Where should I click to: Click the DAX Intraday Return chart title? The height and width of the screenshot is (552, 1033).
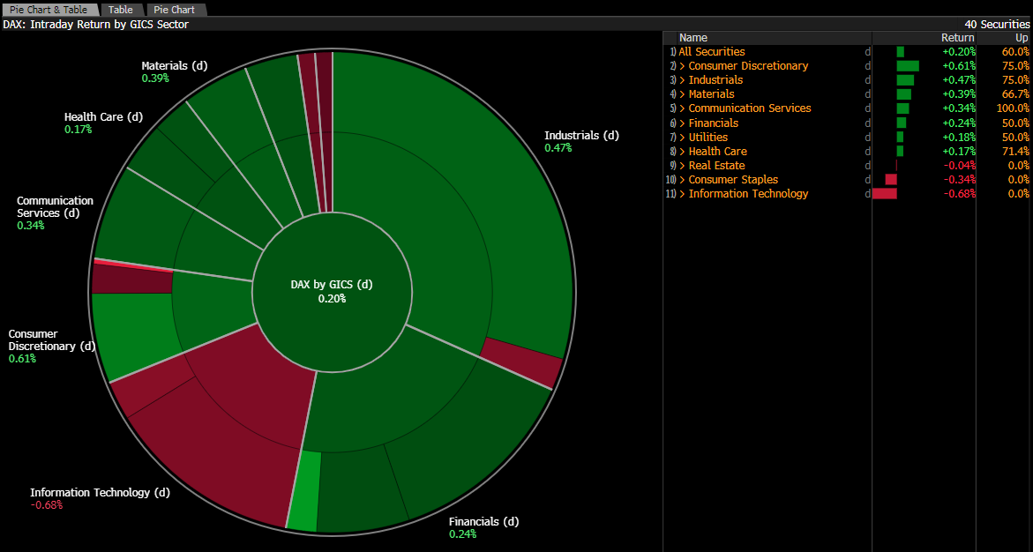tap(95, 25)
